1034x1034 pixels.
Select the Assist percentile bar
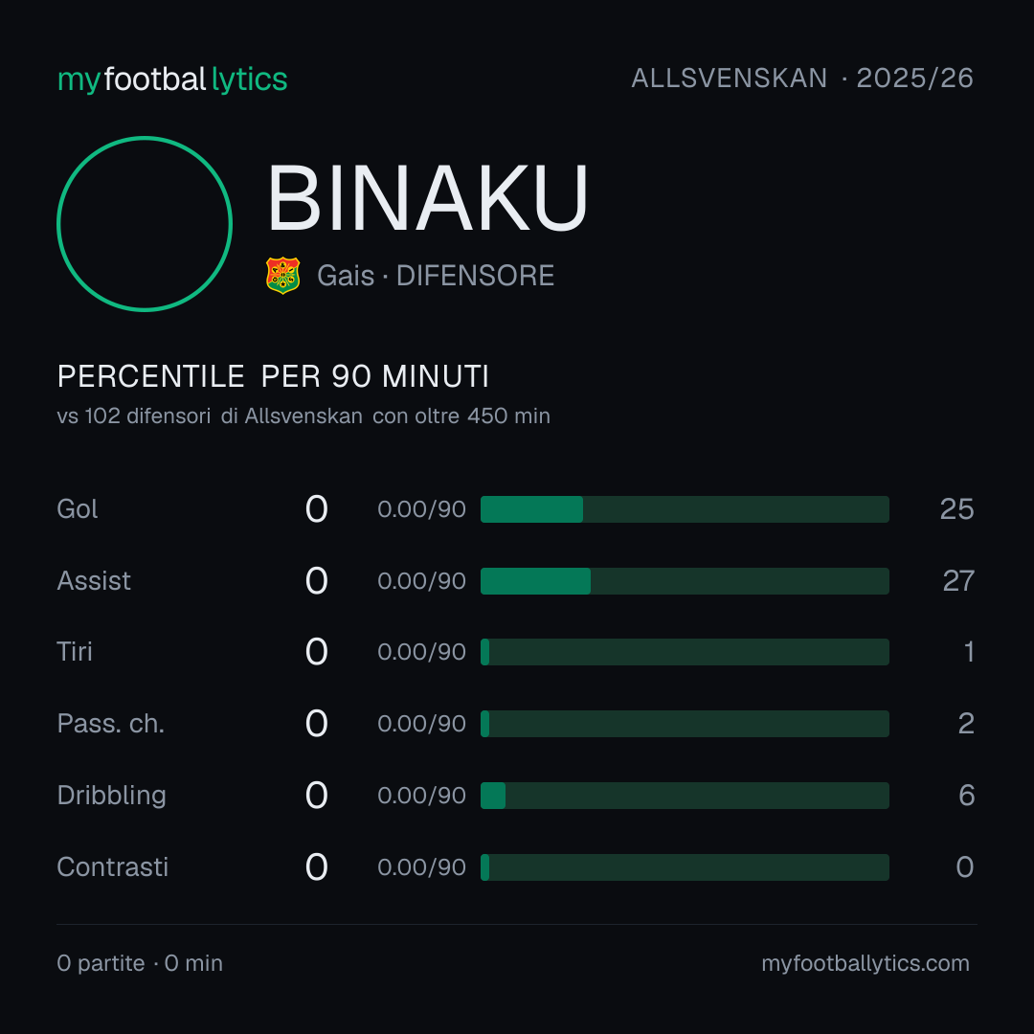pos(685,581)
